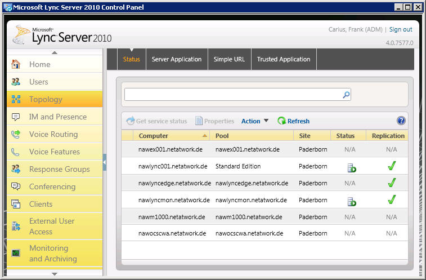Click Paderborn site cell in nawocscwa row
The width and height of the screenshot is (426, 280).
(313, 233)
